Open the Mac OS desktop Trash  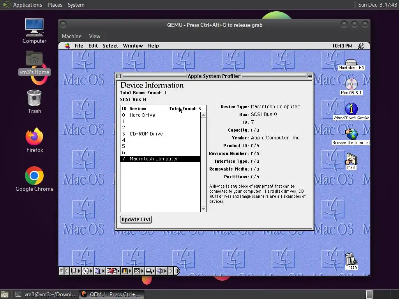click(x=351, y=261)
